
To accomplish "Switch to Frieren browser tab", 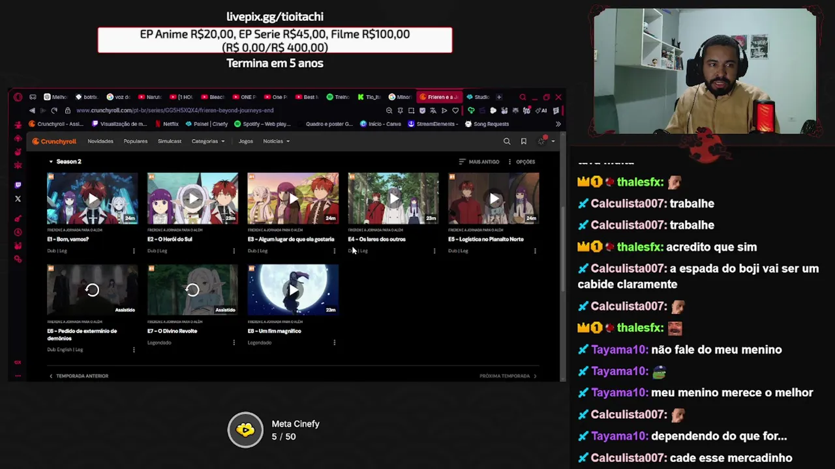I will 440,97.
